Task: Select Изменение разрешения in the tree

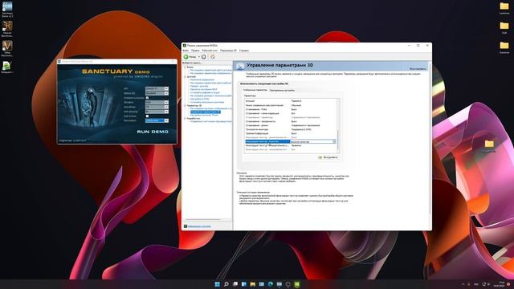Action: (x=202, y=79)
